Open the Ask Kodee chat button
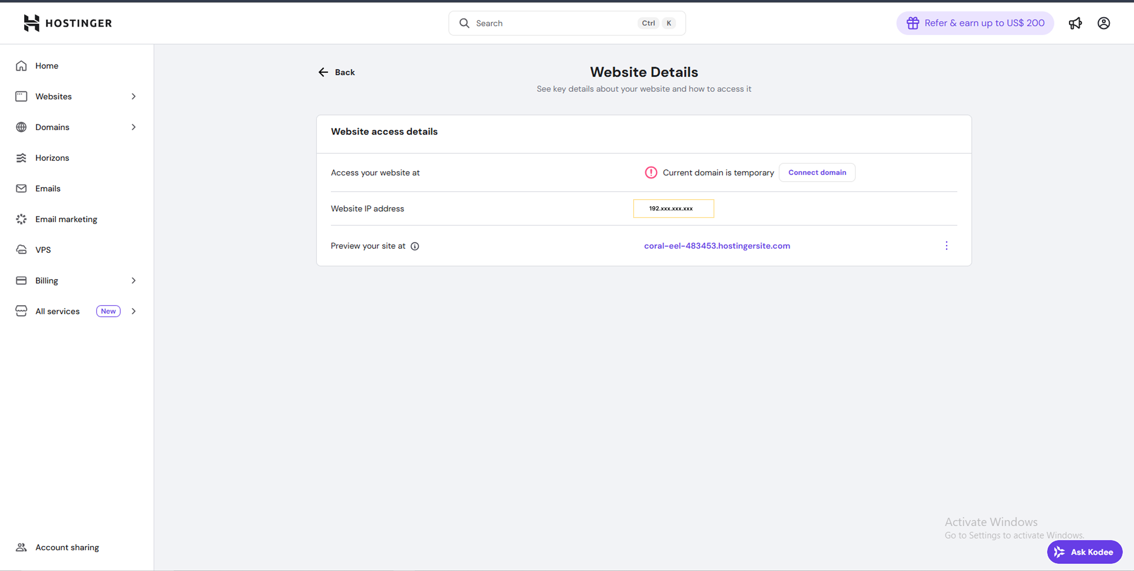Image resolution: width=1134 pixels, height=571 pixels. 1084,552
